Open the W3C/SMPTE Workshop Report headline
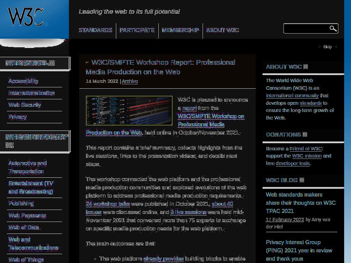The height and width of the screenshot is (263, 351). (160, 67)
